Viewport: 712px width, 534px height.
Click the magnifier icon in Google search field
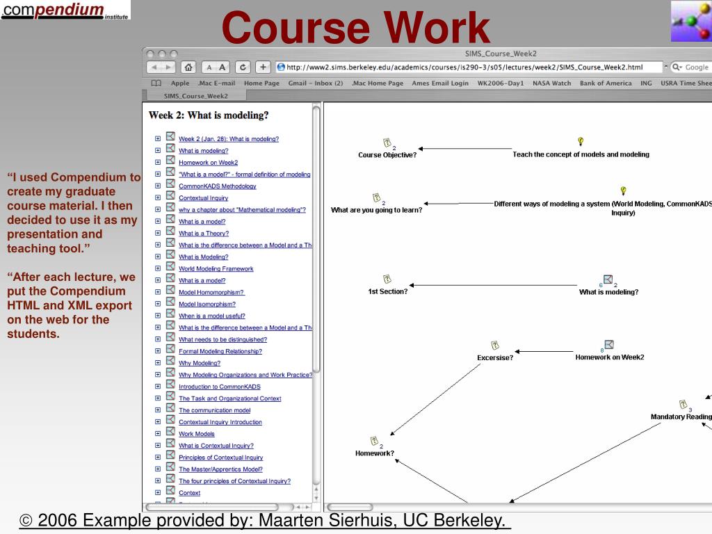click(677, 67)
